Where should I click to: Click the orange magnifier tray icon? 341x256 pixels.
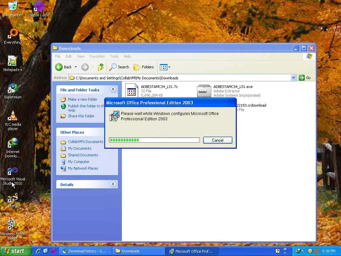(316, 251)
